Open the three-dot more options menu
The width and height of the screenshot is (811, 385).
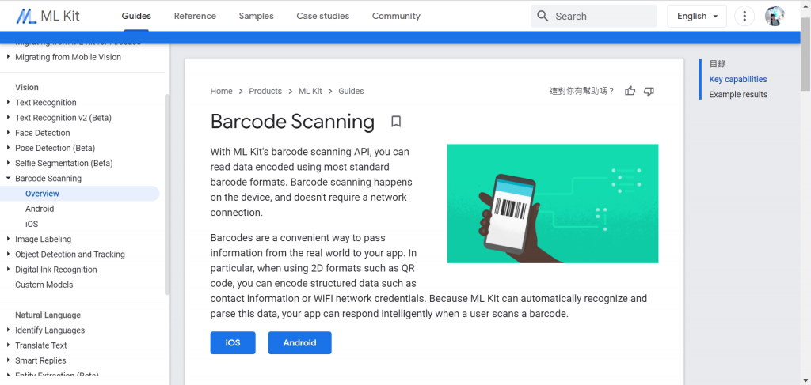pyautogui.click(x=744, y=16)
